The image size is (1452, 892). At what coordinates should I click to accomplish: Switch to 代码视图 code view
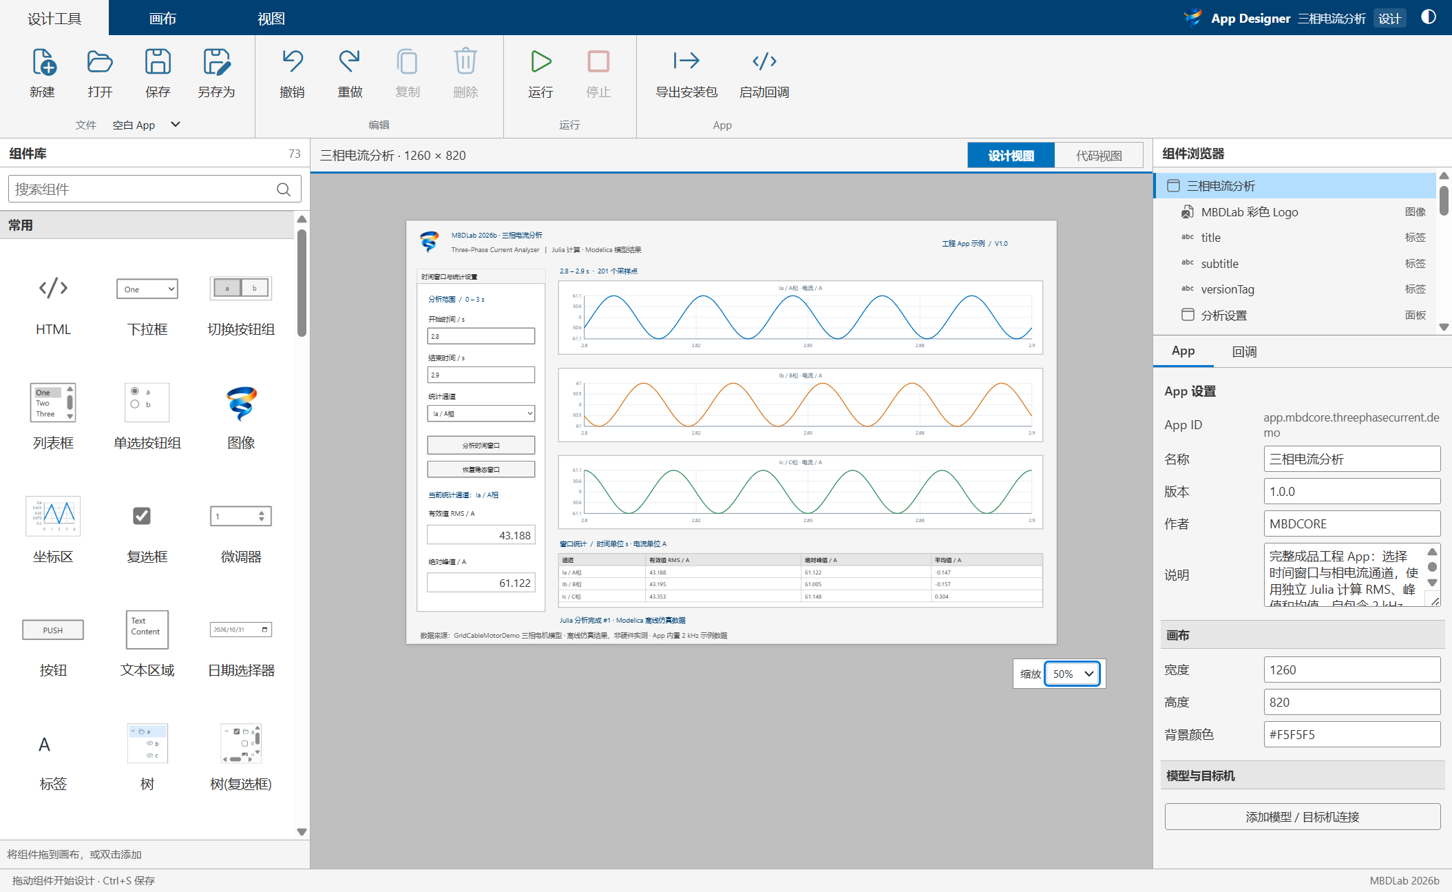1099,156
